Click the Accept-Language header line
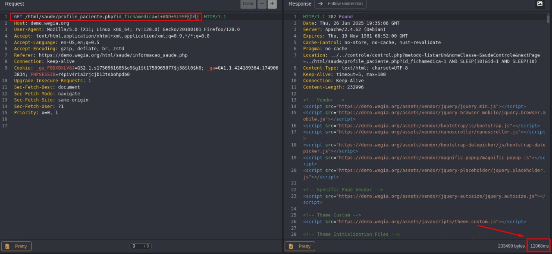This screenshot has width=552, height=254. (56, 42)
